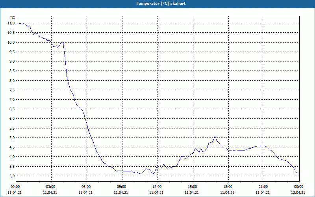Select the 03:00 time axis label
Viewport: 315px width, 197px height.
click(50, 187)
